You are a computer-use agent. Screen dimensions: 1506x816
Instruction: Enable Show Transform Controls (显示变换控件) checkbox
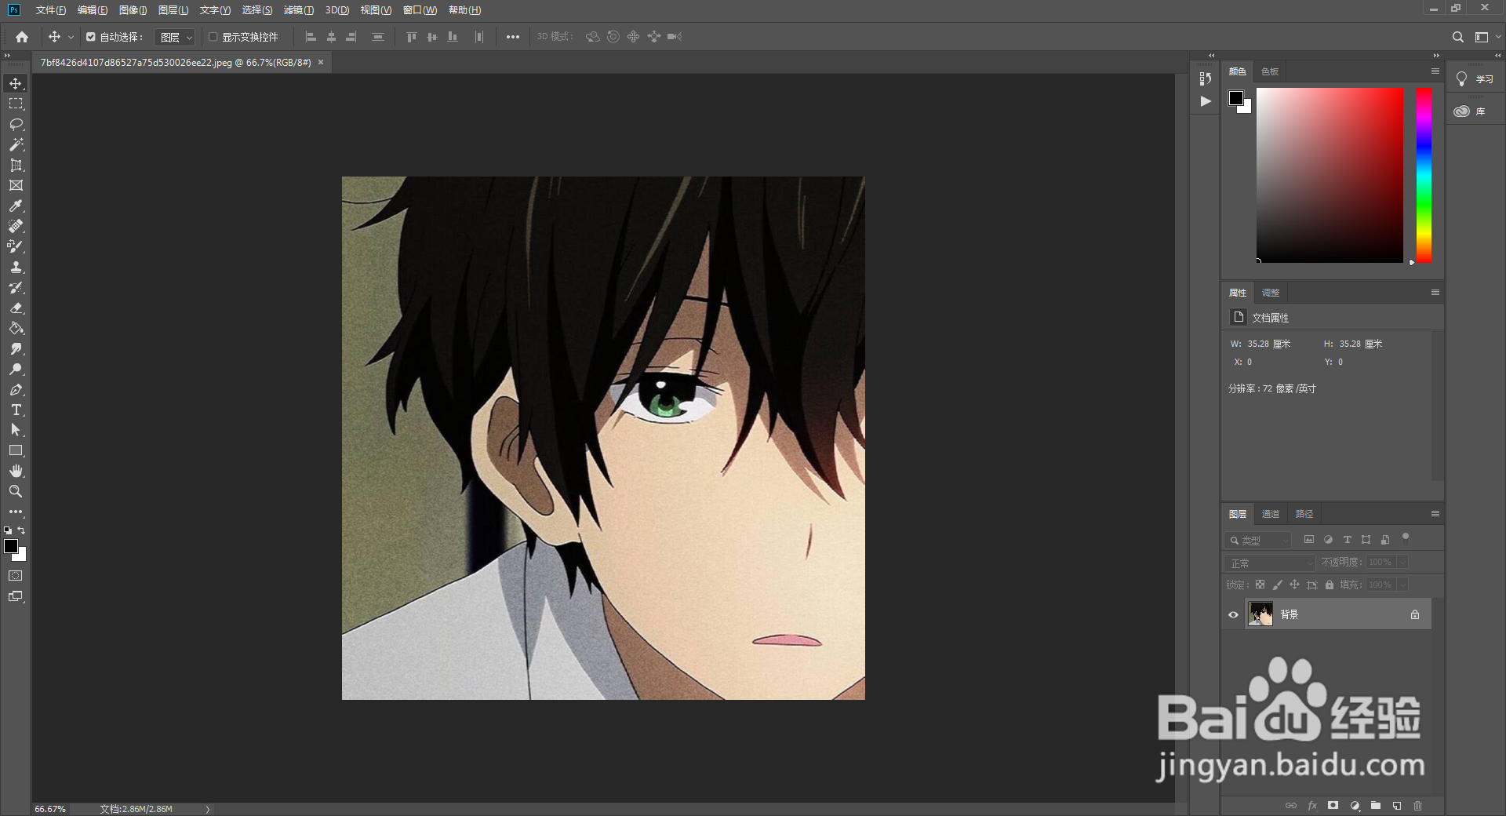coord(213,37)
